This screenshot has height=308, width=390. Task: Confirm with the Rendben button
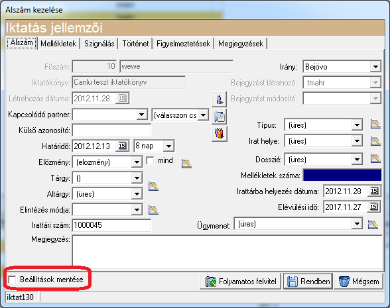[x=308, y=282]
